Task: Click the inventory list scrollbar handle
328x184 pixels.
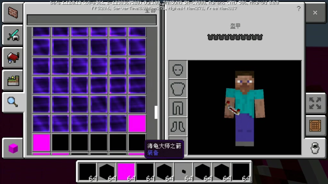Action: click(156, 112)
